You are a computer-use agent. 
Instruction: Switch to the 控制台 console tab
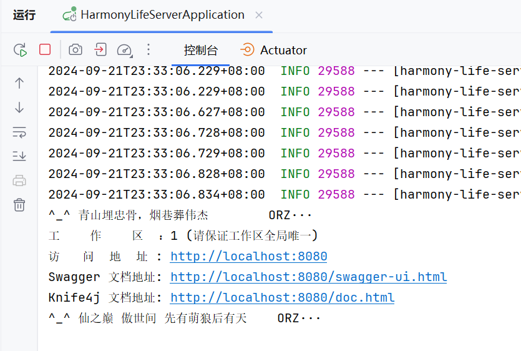point(201,50)
